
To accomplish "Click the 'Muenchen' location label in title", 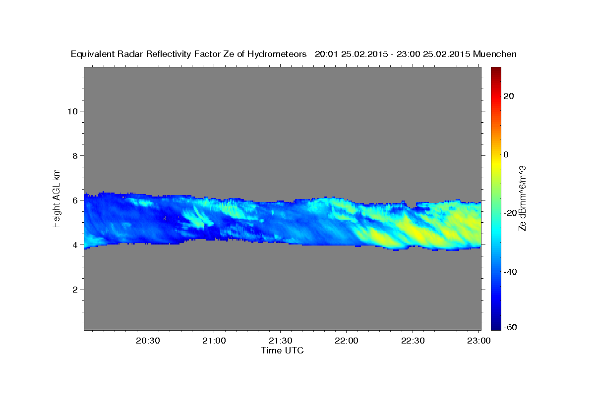I will point(495,54).
